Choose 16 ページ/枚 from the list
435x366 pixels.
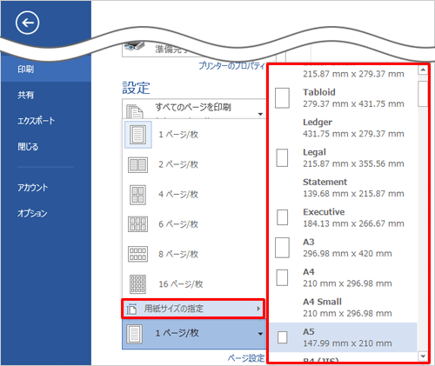point(181,284)
